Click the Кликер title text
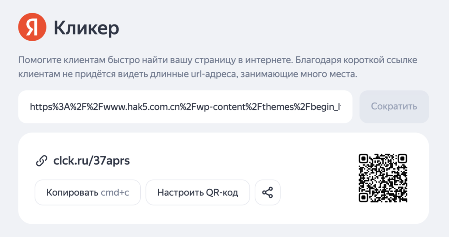 click(86, 28)
